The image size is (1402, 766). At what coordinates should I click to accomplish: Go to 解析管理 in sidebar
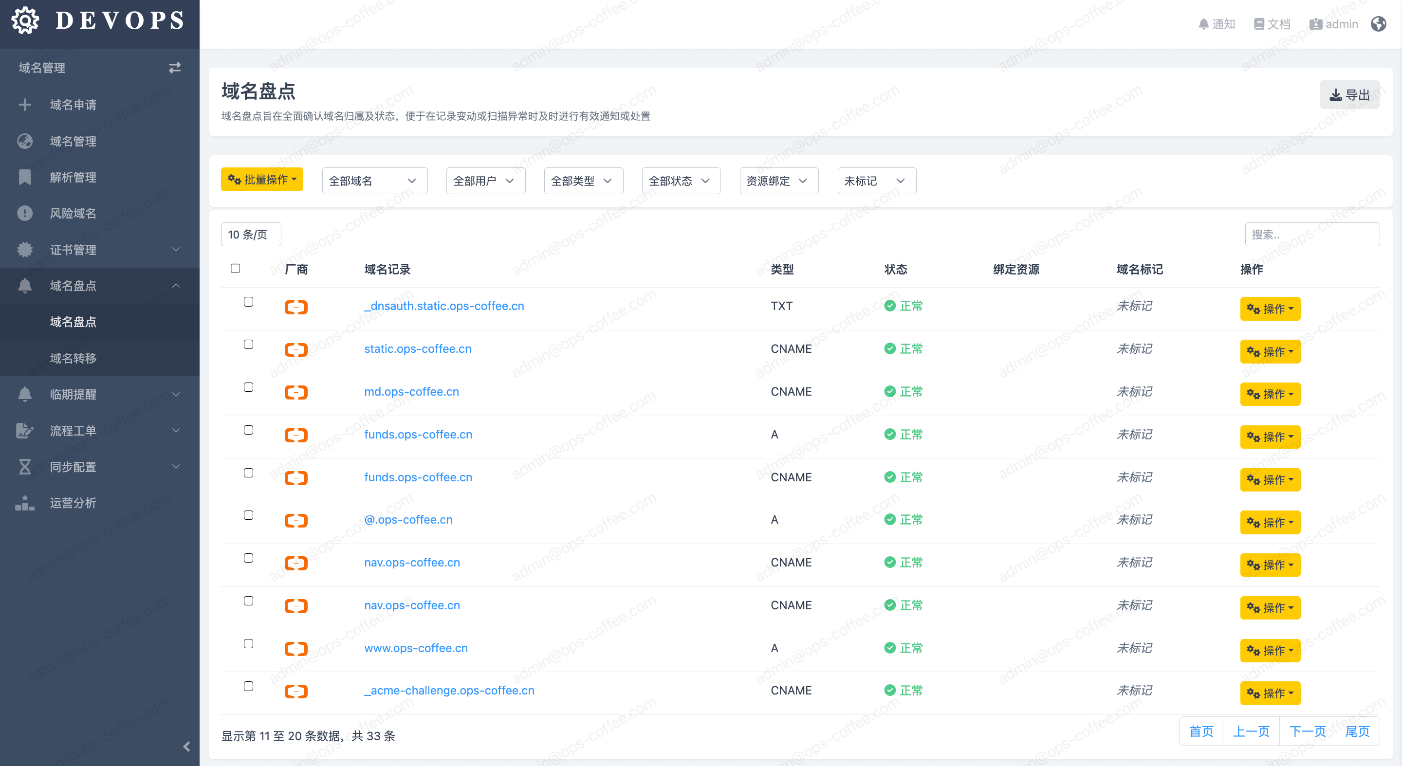tap(74, 177)
